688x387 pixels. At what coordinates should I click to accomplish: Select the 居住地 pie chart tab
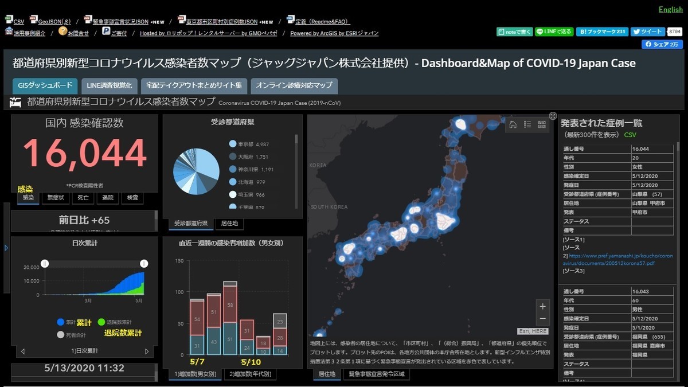229,224
